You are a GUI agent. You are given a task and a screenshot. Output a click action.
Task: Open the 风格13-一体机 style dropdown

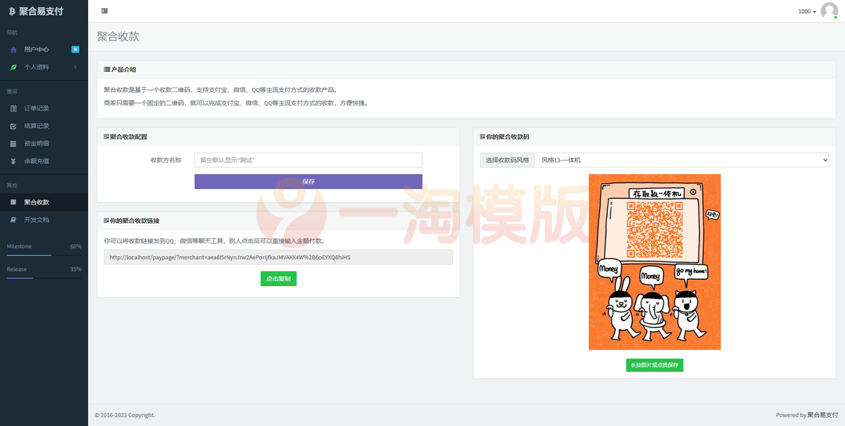tap(682, 160)
